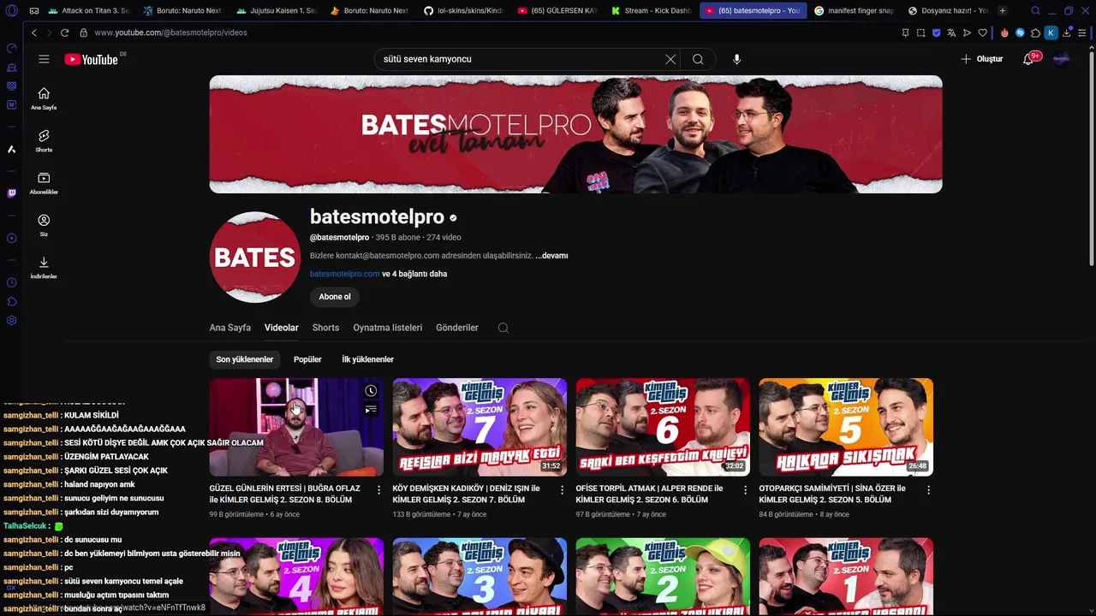This screenshot has height=616, width=1096.
Task: Click the Batesmotelpro channel banner
Action: (575, 134)
